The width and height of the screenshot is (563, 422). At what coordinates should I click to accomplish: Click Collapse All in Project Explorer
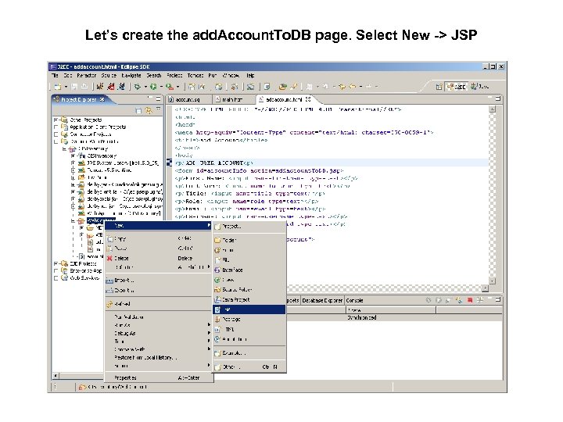coord(138,111)
